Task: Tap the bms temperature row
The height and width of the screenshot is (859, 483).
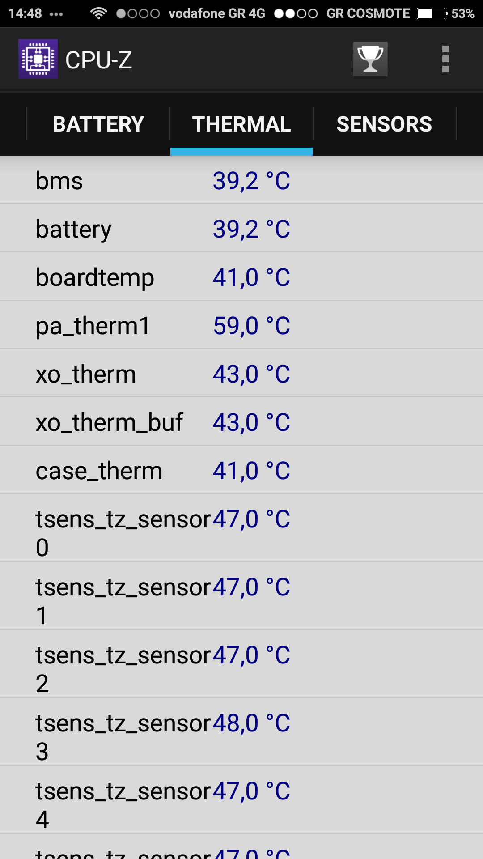Action: [241, 181]
